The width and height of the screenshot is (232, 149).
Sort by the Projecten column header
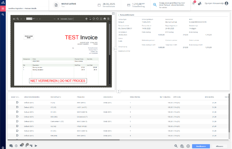click(81, 97)
